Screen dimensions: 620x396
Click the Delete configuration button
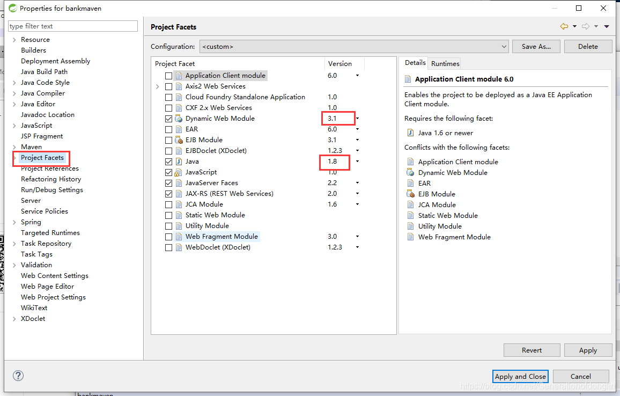coord(588,46)
